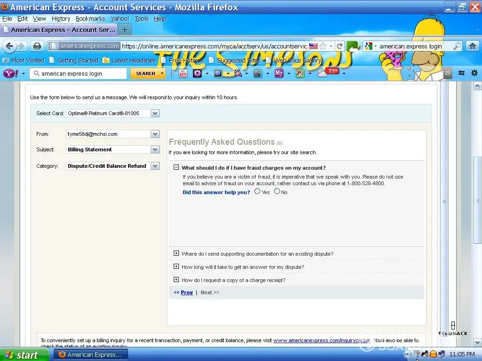Click into the URL address field

(x=214, y=47)
